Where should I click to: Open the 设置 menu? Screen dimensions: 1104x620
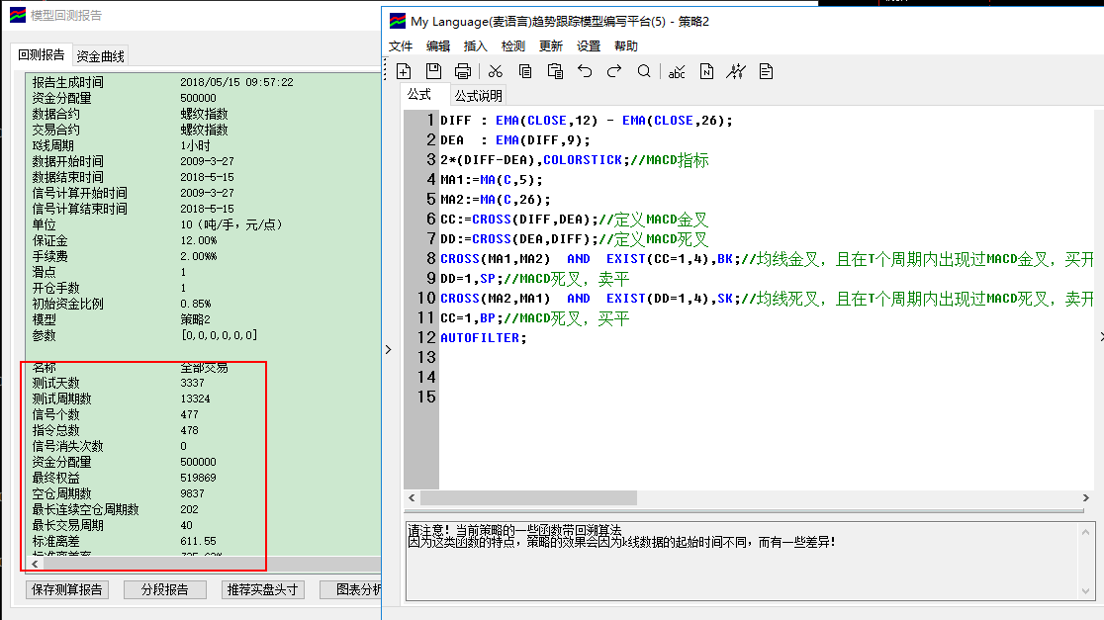tap(589, 45)
